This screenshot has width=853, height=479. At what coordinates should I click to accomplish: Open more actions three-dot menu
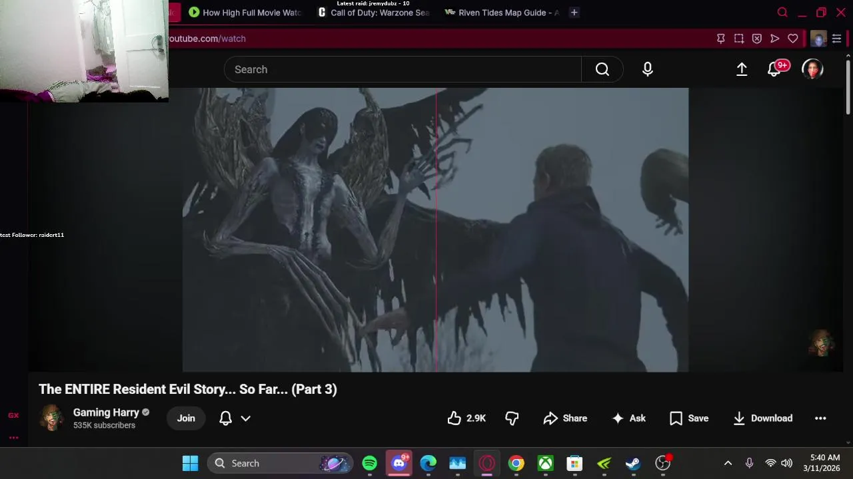point(820,418)
